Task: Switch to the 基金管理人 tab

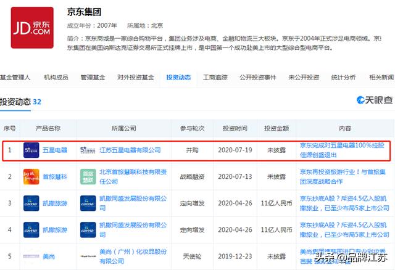Action: coord(15,78)
